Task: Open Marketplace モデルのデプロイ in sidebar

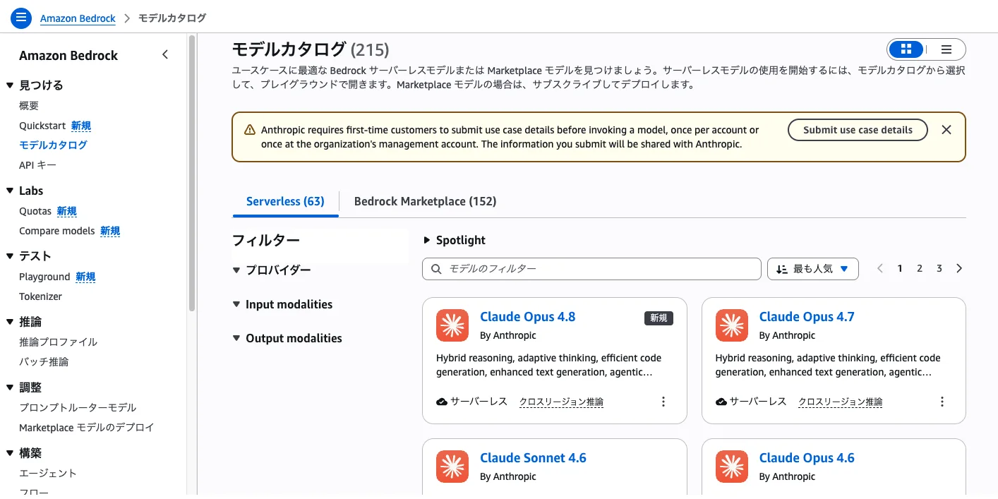Action: click(86, 427)
